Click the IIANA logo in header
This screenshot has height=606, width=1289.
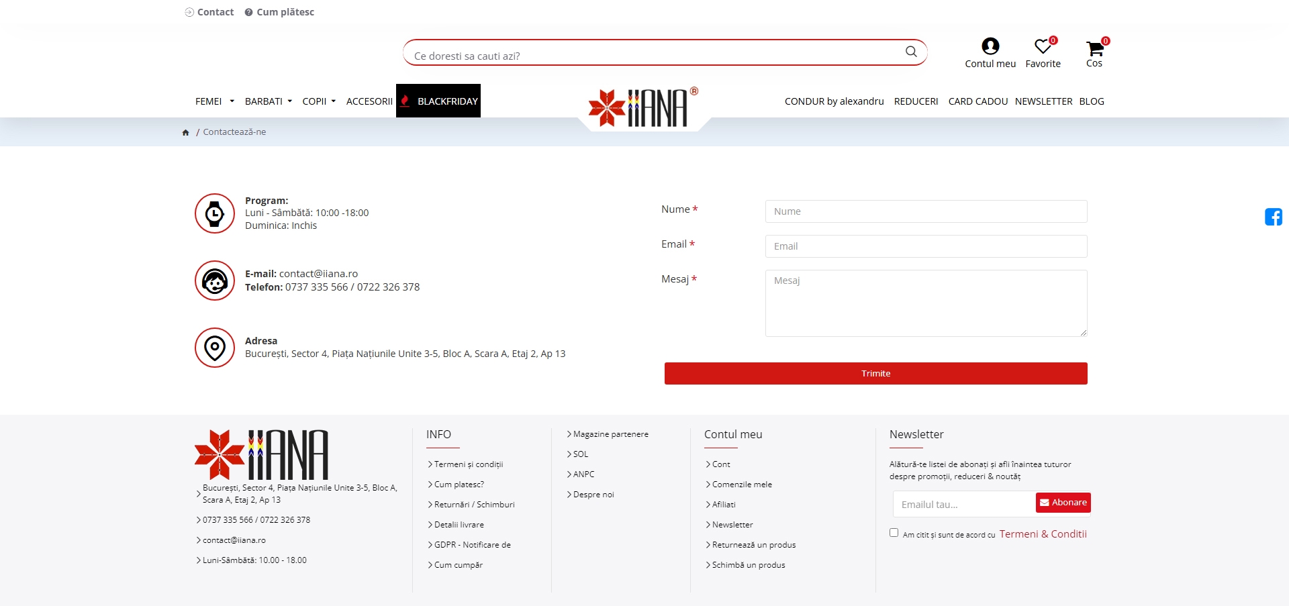click(642, 107)
